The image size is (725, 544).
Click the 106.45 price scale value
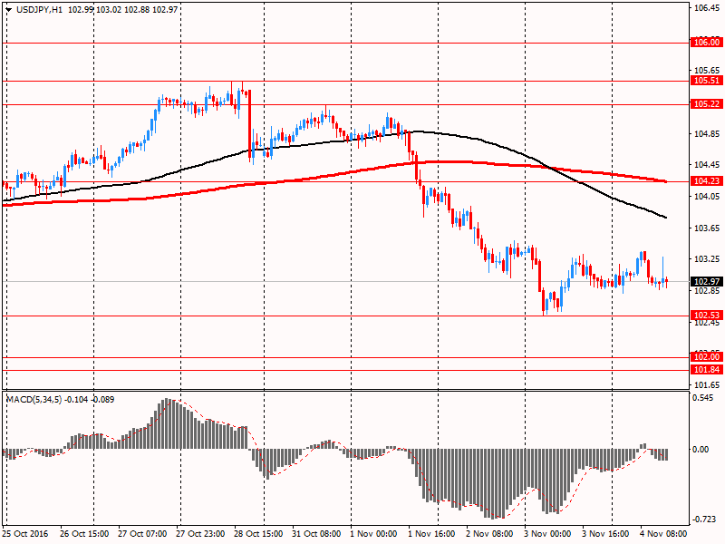coord(707,8)
